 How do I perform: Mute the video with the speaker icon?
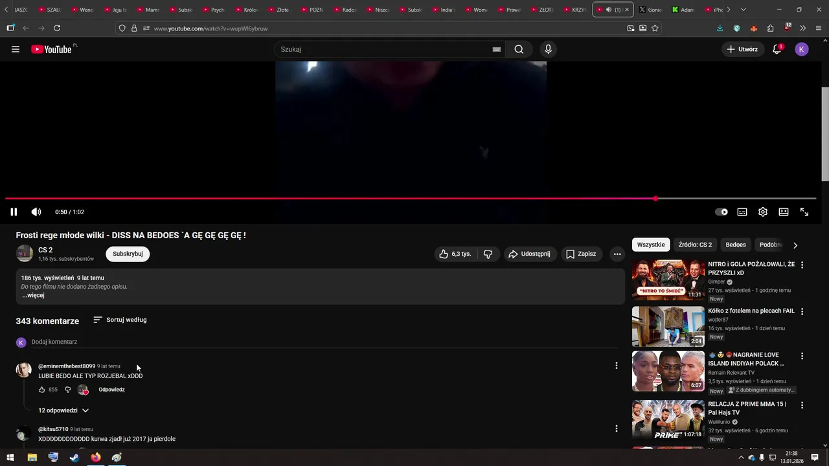coord(36,212)
